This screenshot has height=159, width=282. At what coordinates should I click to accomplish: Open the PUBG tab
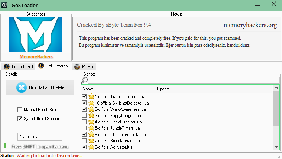tap(84, 67)
